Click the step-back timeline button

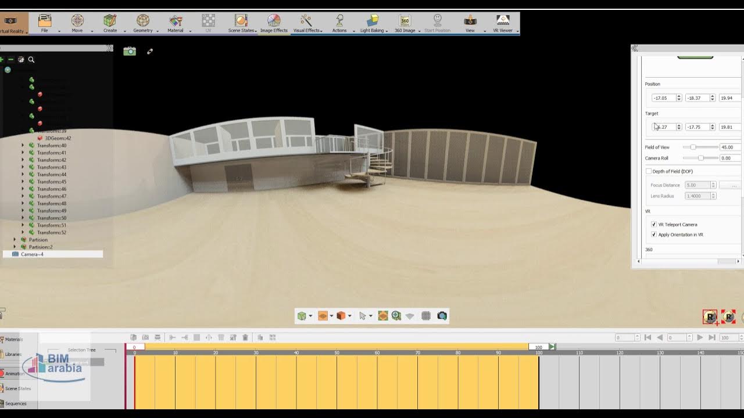(x=660, y=337)
